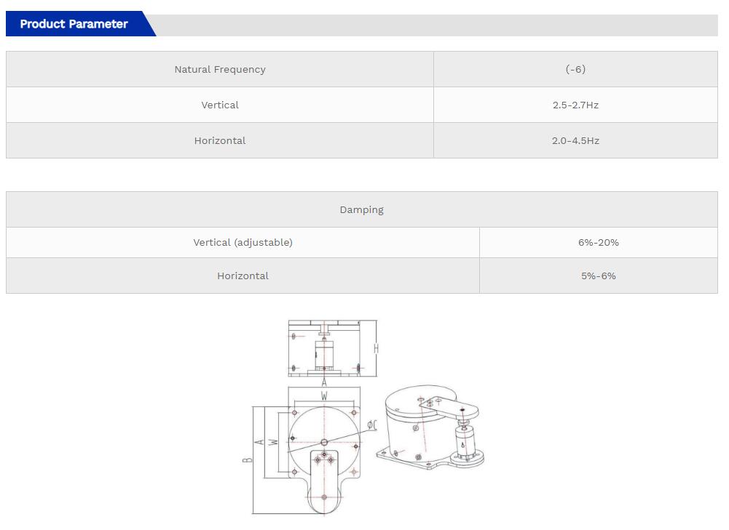729x530 pixels.
Task: Select the Horizontal damping row
Action: point(243,276)
